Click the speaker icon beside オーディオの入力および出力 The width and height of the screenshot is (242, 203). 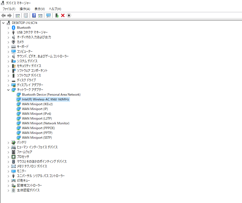(14, 37)
